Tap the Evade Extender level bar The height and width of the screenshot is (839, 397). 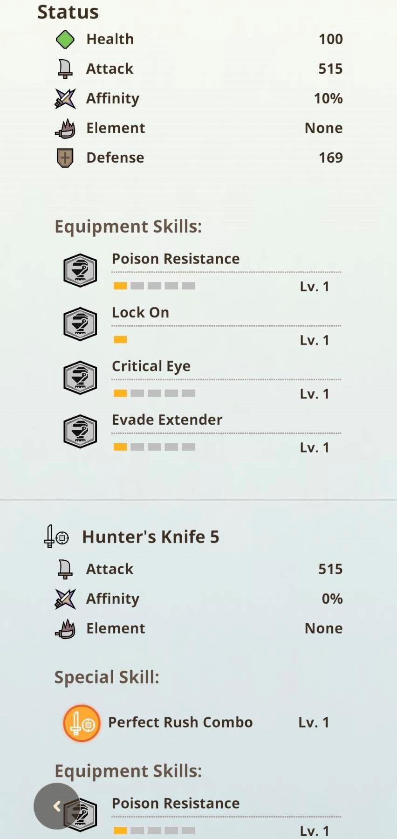point(154,447)
